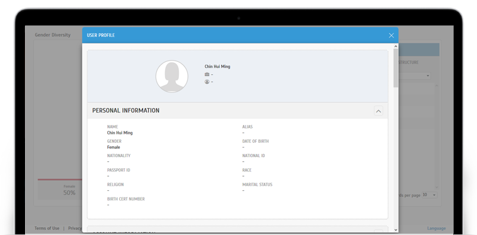Click the scrollbar down arrow in dialog
477x235 pixels.
pos(395,230)
